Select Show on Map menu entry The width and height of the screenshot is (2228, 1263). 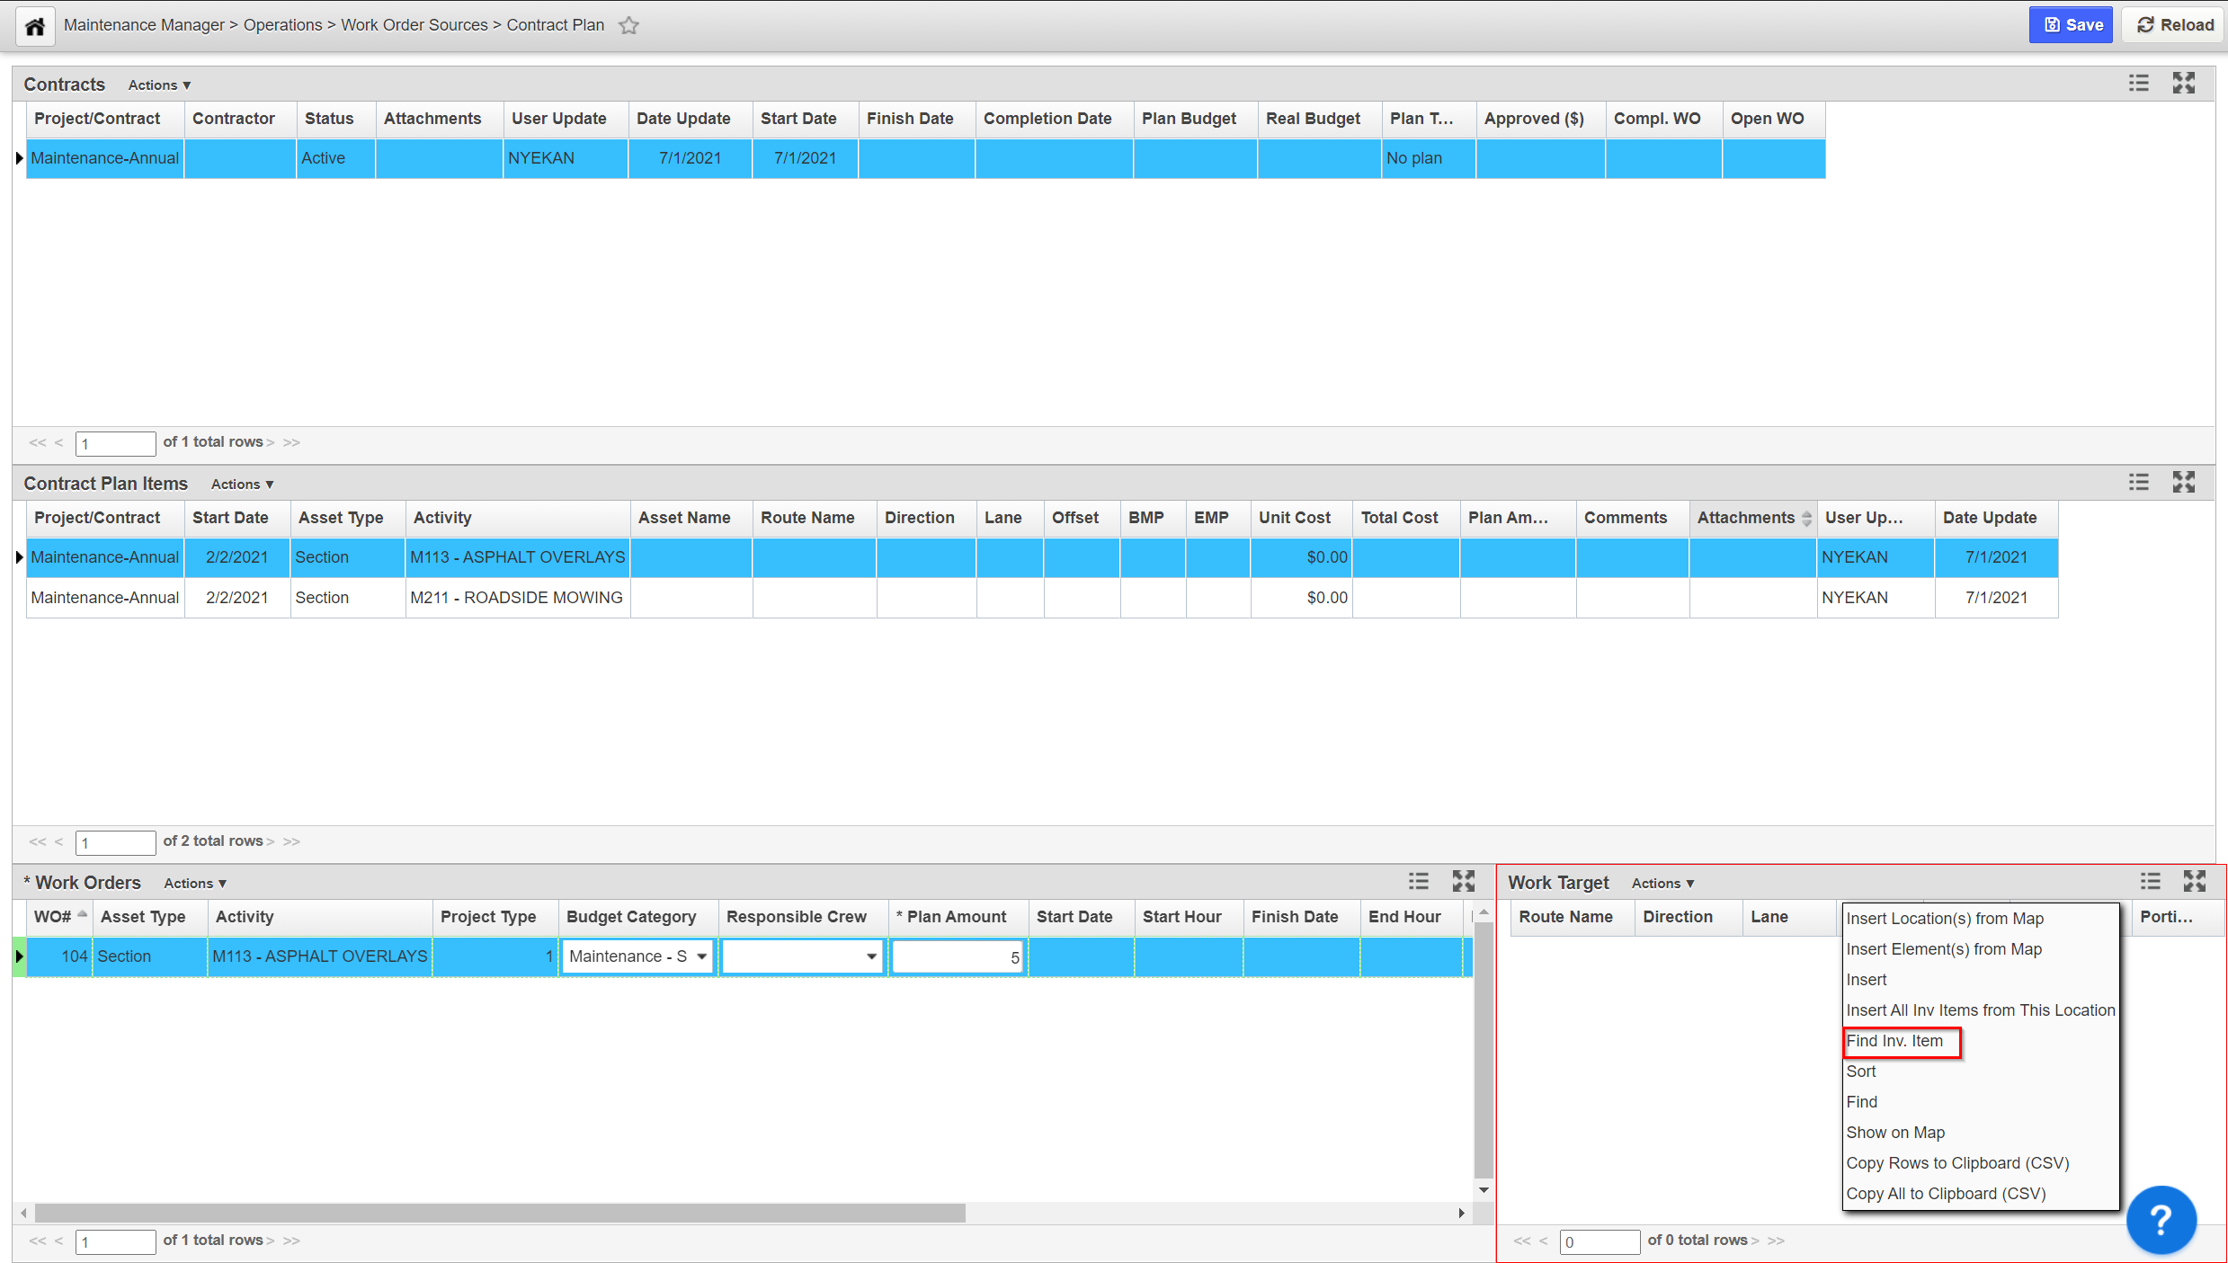pyautogui.click(x=1894, y=1133)
